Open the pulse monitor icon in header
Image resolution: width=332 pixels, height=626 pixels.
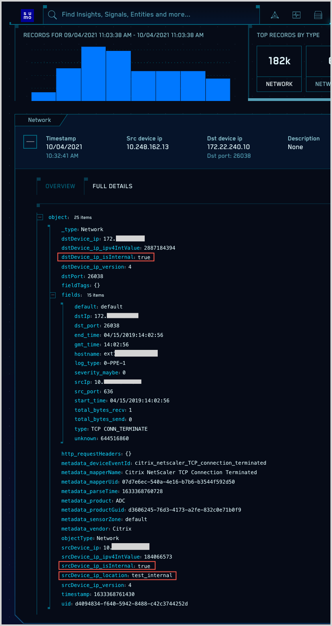pyautogui.click(x=297, y=15)
